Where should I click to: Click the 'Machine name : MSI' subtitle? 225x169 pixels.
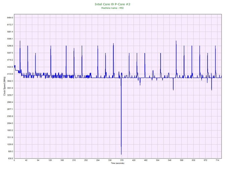[x=113, y=8]
